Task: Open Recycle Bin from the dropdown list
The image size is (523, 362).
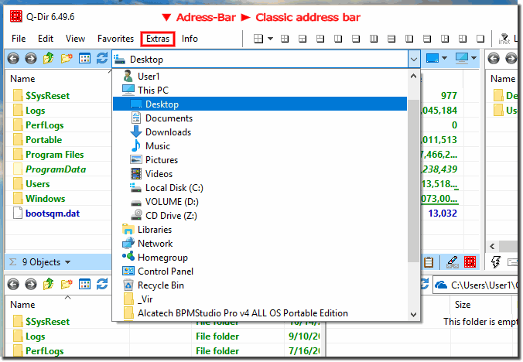Action: point(260,285)
